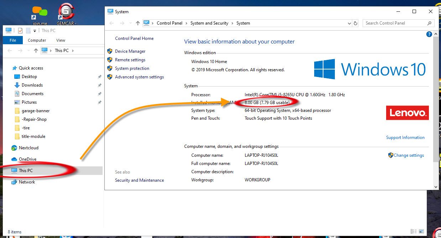Go to System and Security breadcrumb
Image resolution: width=441 pixels, height=238 pixels.
click(209, 23)
